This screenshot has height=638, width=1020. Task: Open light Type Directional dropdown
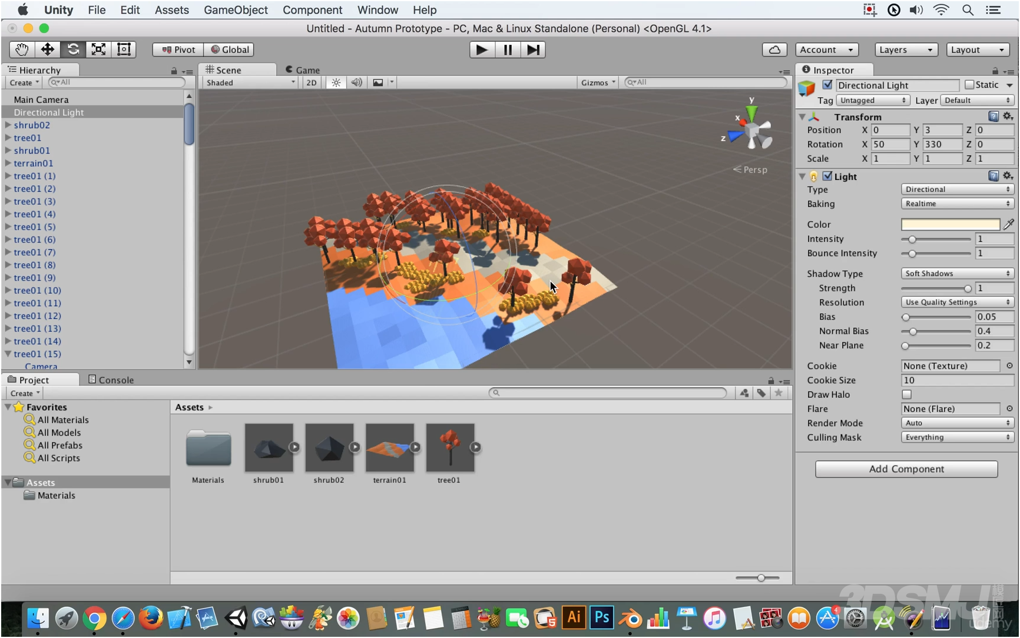click(958, 190)
